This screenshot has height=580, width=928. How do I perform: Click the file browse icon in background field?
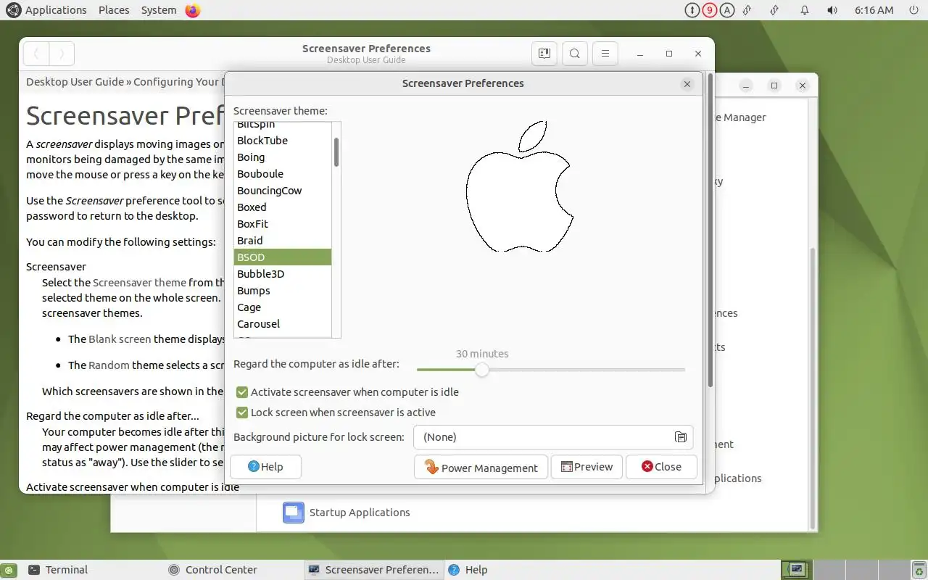point(680,437)
